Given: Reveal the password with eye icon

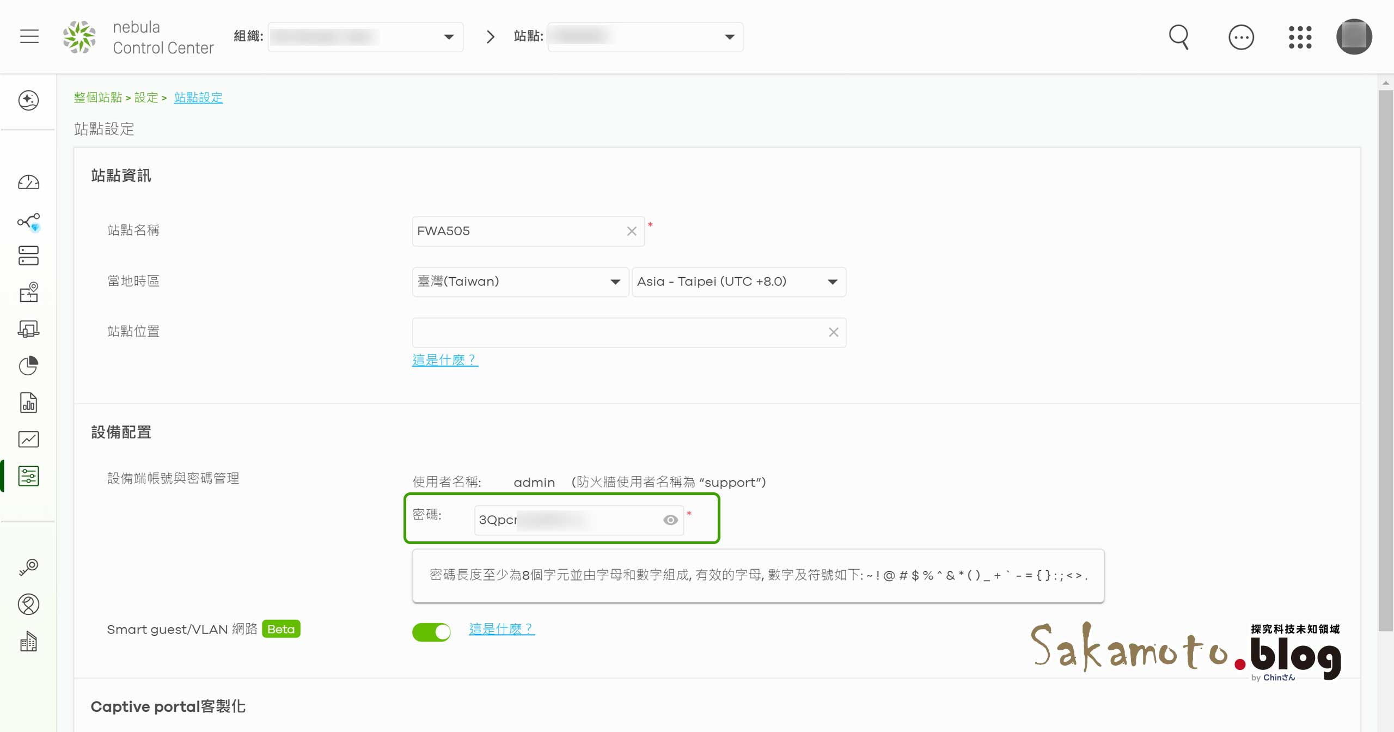Looking at the screenshot, I should coord(670,520).
